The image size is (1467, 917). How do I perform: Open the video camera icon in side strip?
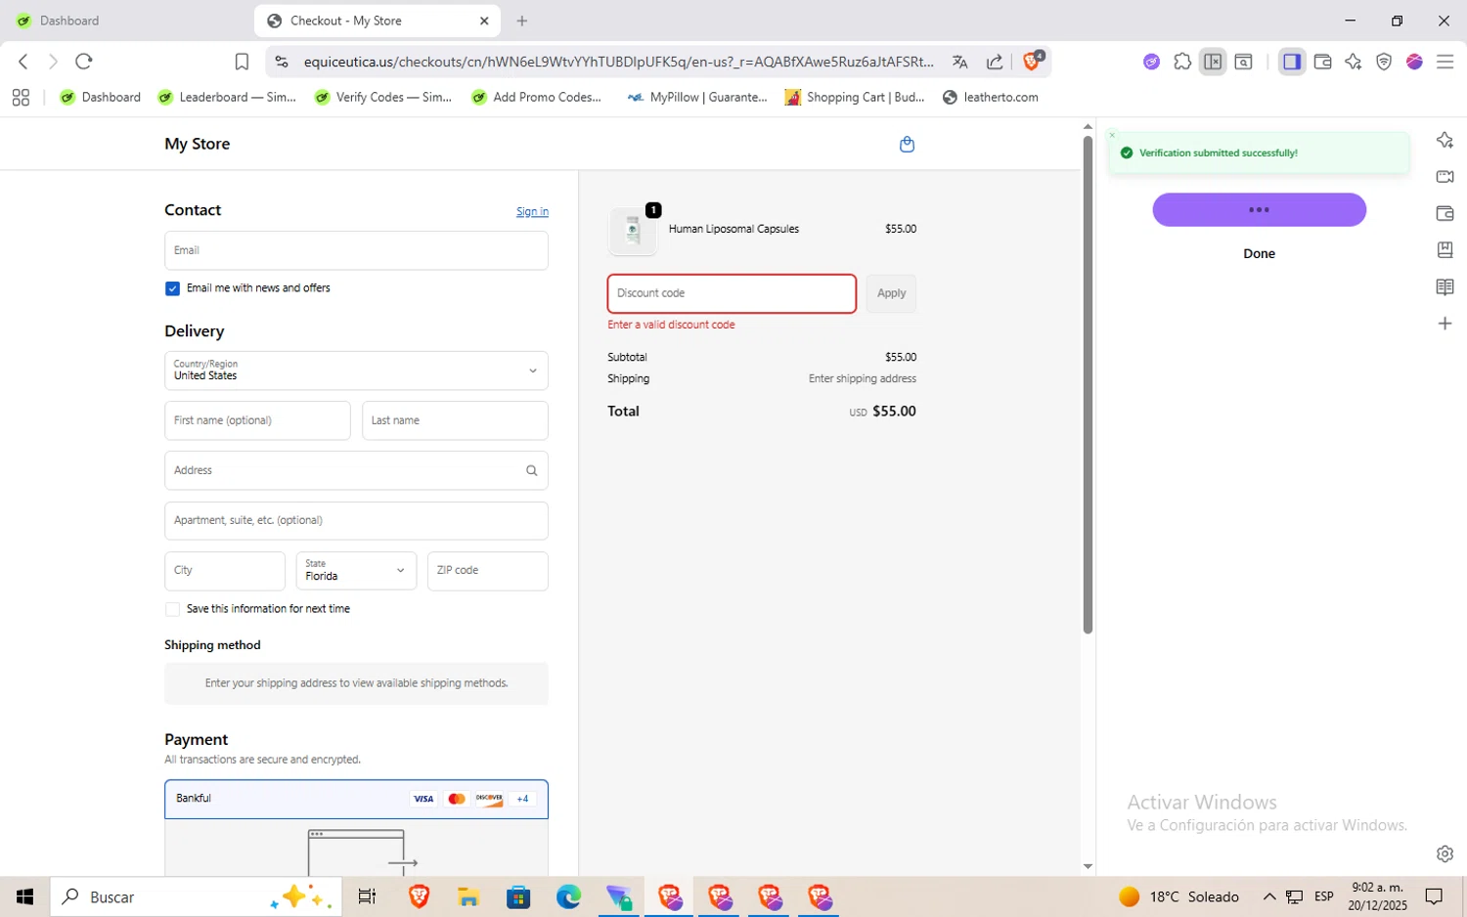point(1445,177)
